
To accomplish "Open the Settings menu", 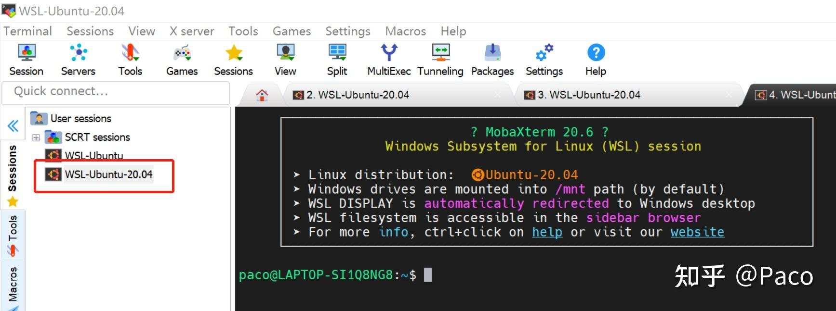I will click(348, 31).
